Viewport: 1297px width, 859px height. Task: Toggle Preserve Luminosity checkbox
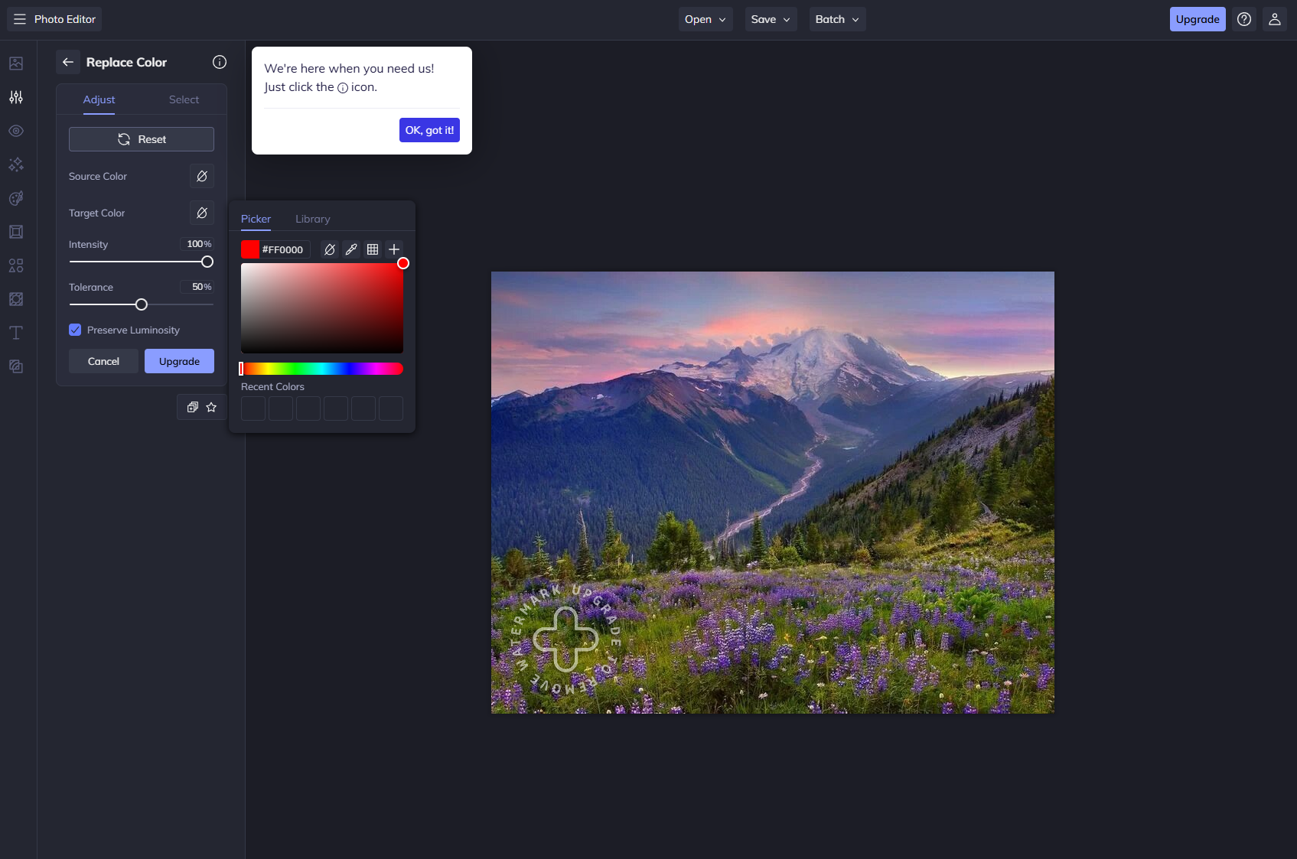click(75, 330)
